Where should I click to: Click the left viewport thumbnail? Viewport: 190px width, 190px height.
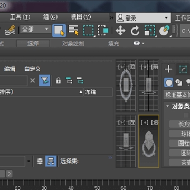tap(126, 141)
